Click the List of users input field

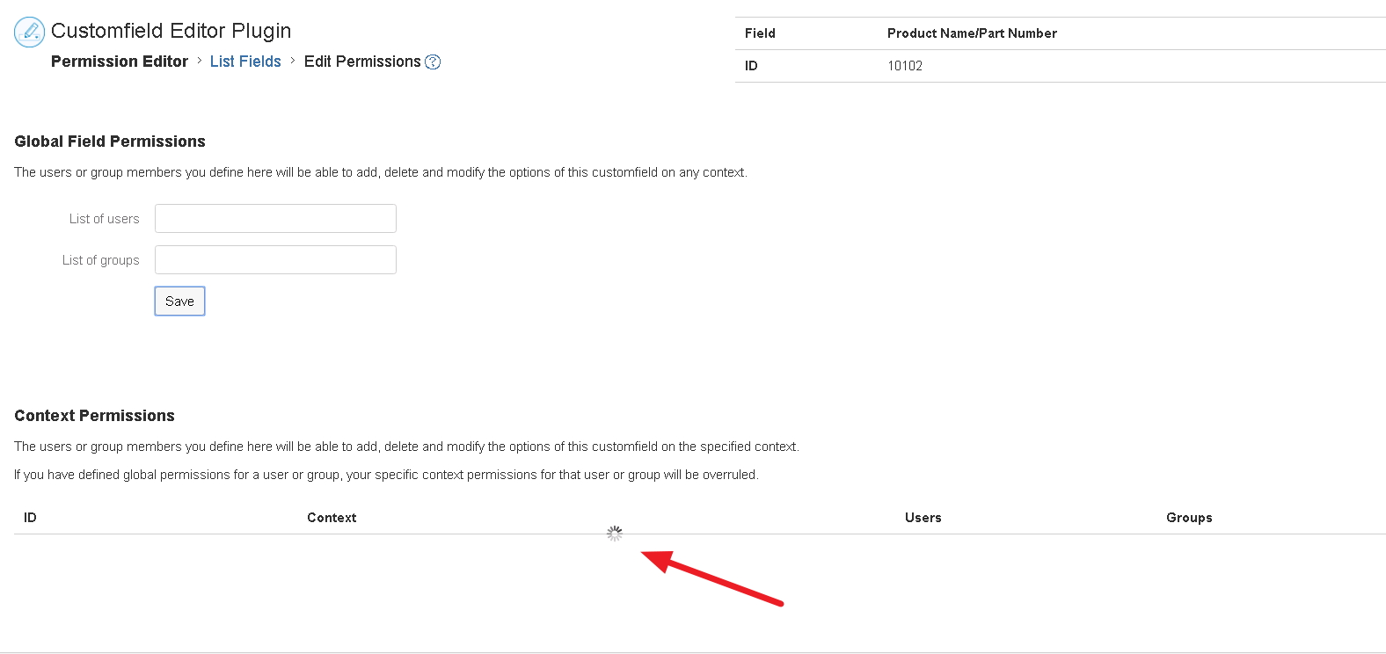click(274, 218)
